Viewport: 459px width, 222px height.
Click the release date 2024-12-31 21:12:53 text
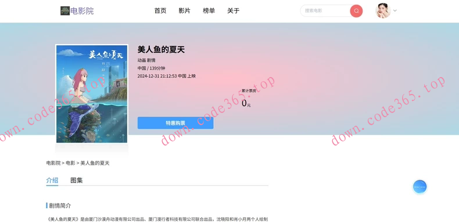pos(157,77)
